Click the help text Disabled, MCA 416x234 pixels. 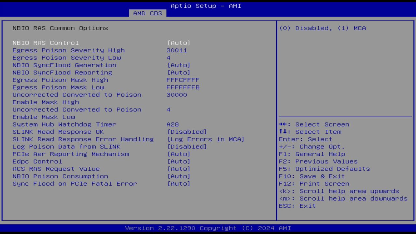pos(323,28)
